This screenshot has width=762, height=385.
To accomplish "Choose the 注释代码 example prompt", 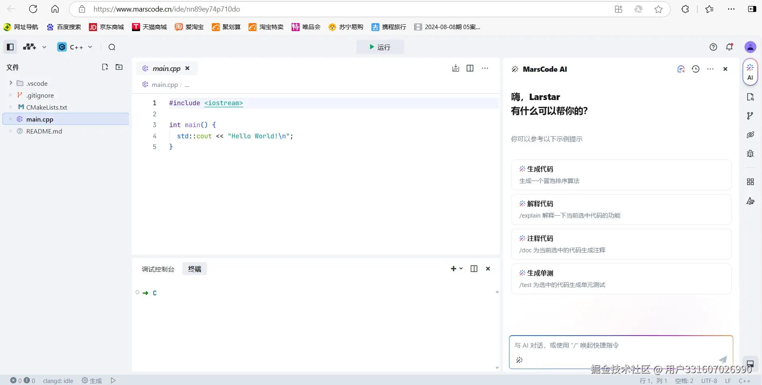I will (621, 244).
